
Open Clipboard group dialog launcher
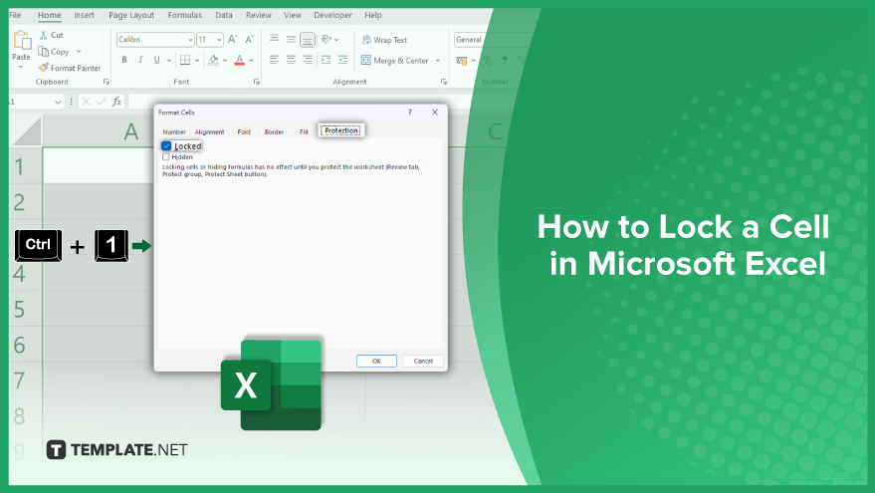click(x=107, y=82)
